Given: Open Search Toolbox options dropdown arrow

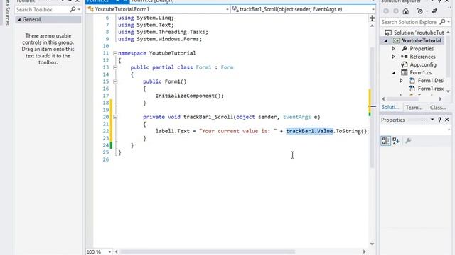Looking at the screenshot, I should click(79, 10).
